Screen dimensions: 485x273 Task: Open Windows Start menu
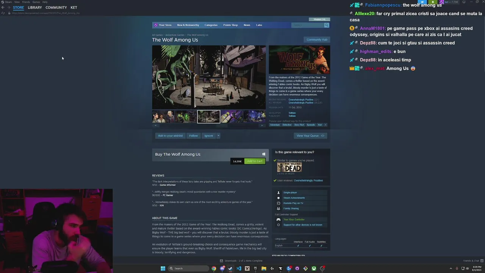pos(163,268)
